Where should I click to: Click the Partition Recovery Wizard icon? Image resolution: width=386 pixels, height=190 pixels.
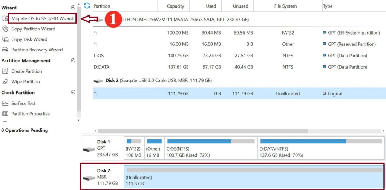coord(5,50)
